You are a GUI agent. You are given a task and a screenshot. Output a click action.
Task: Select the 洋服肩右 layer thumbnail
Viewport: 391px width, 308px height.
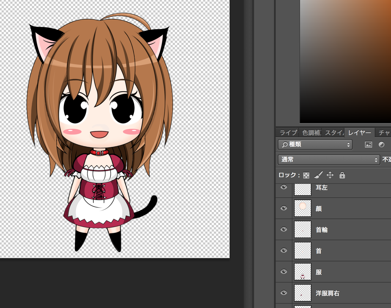click(303, 293)
